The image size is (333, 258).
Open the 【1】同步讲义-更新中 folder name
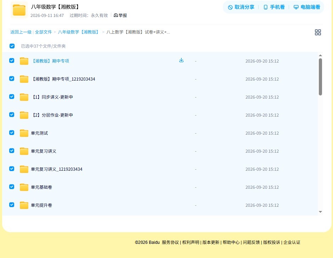(x=52, y=97)
